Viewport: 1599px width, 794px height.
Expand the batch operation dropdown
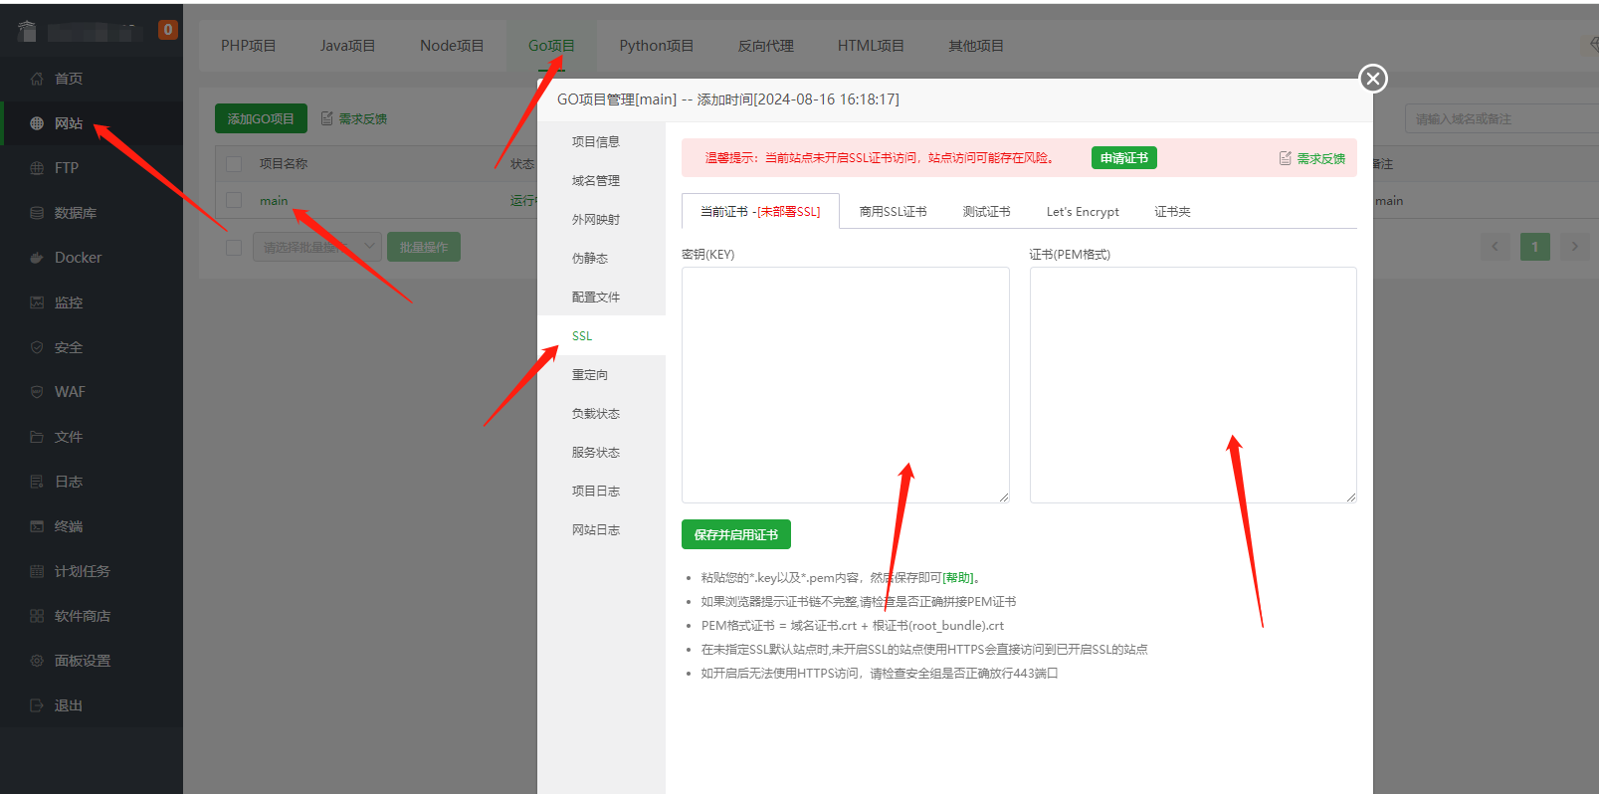[317, 247]
